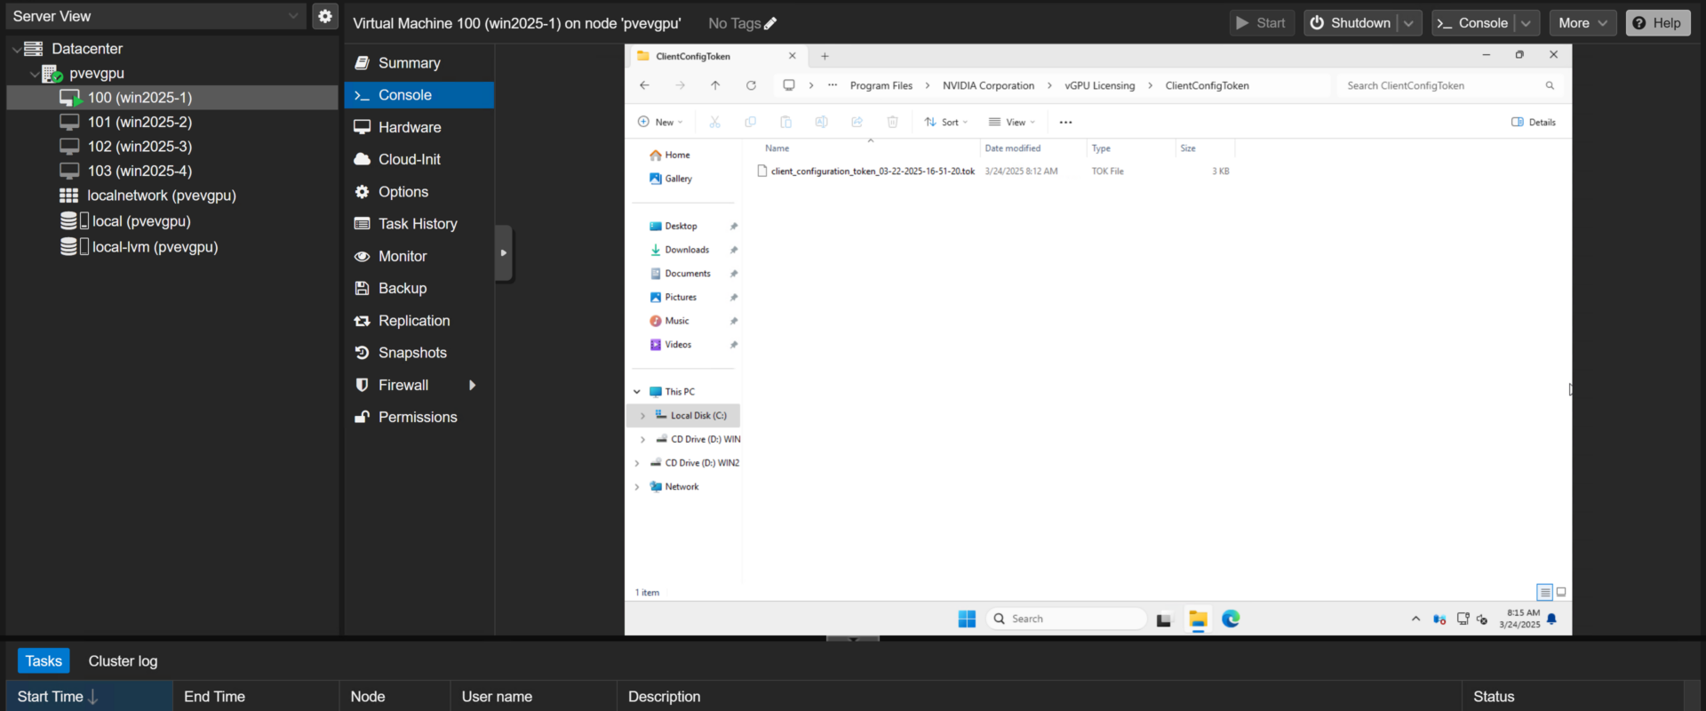Expand the Network node in Explorer
The image size is (1706, 711).
tap(637, 487)
